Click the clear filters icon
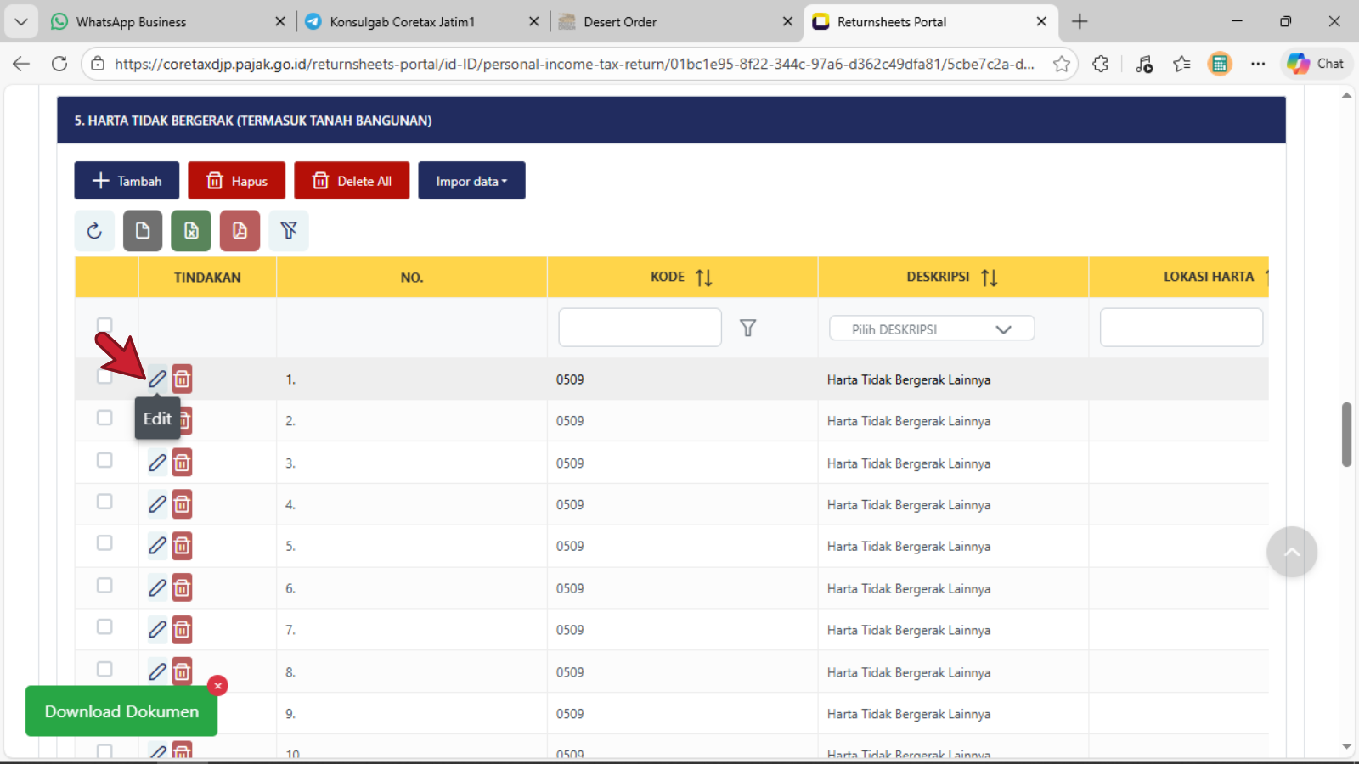 [x=289, y=231]
